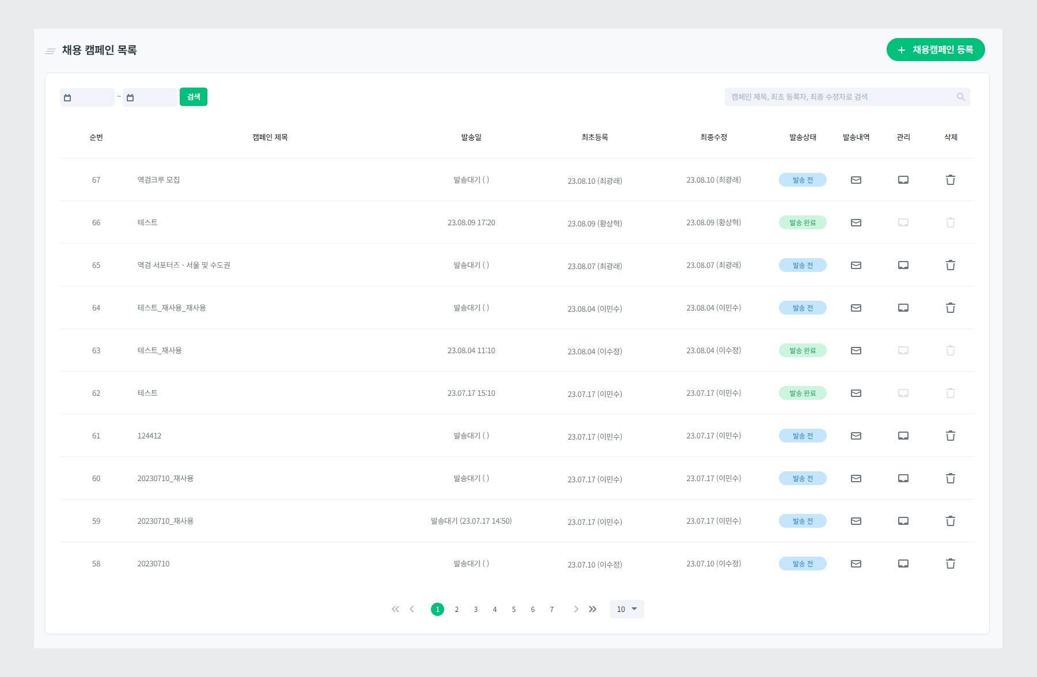This screenshot has height=677, width=1037.
Task: Open the start date picker field
Action: [87, 97]
